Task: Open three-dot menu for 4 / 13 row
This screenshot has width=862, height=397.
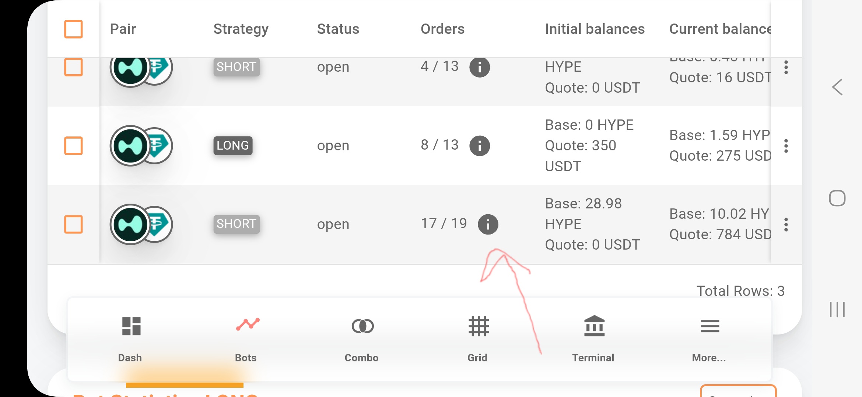Action: coord(786,68)
